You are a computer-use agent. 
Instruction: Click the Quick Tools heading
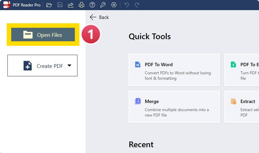150,36
